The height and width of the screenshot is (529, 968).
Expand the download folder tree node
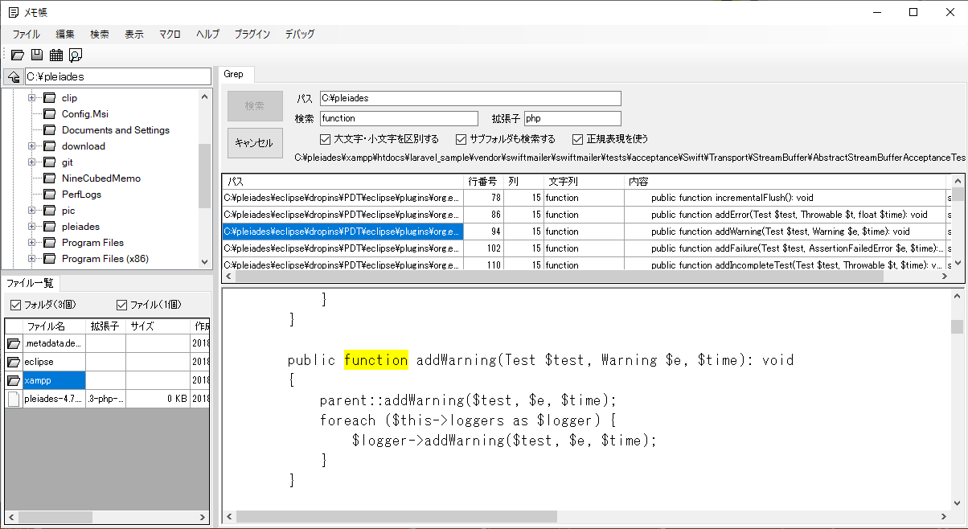point(33,146)
